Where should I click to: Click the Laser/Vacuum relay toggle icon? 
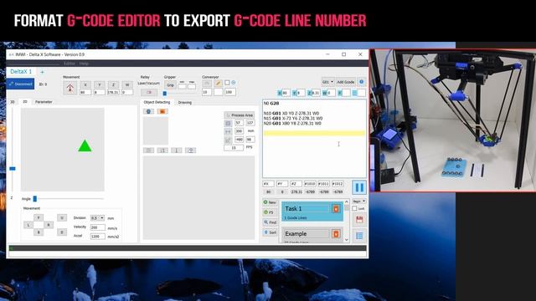[x=149, y=92]
